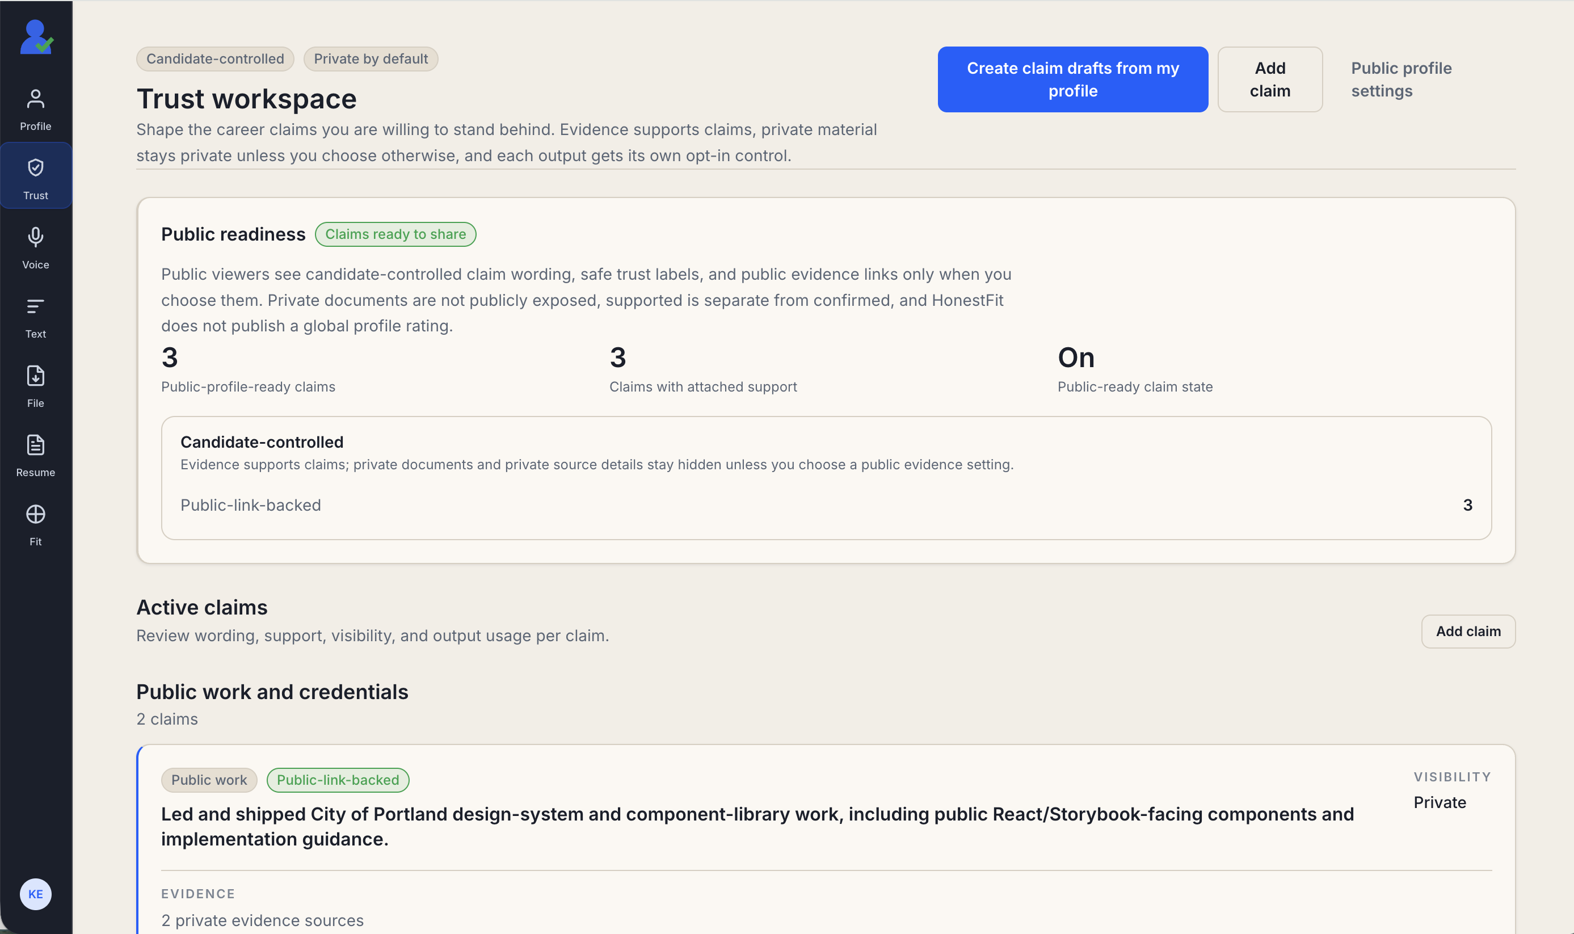Image resolution: width=1574 pixels, height=934 pixels.
Task: Click the Public readiness heading
Action: (x=233, y=234)
